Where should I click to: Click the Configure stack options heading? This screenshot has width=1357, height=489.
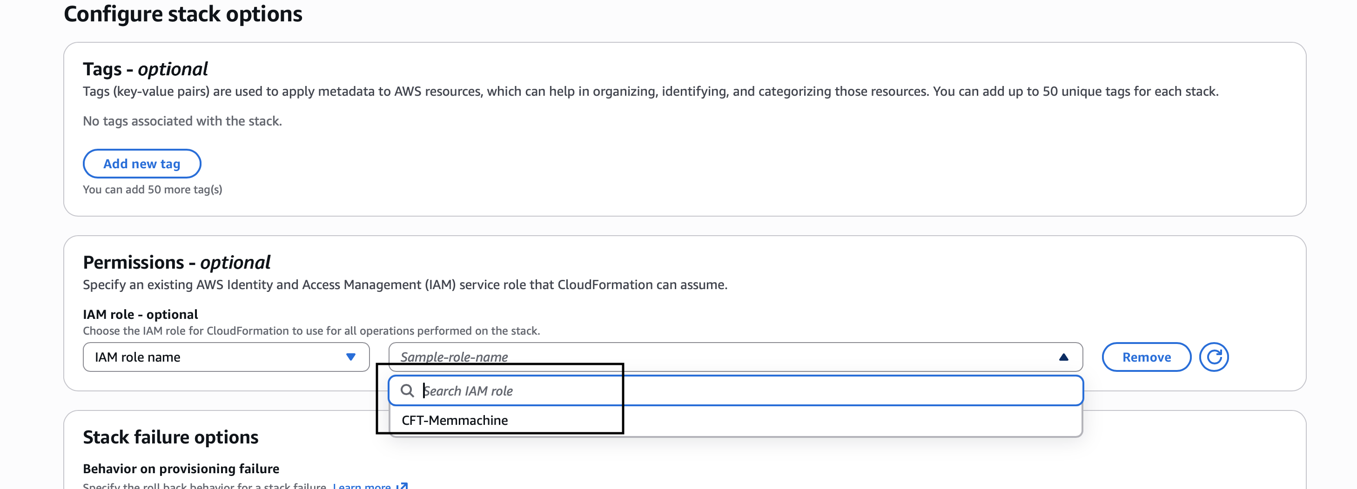point(183,14)
